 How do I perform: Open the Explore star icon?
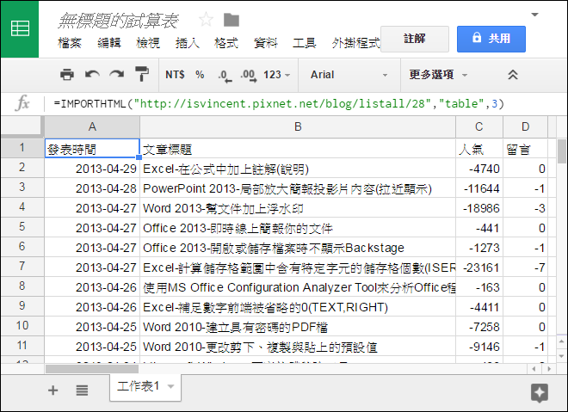tap(540, 392)
